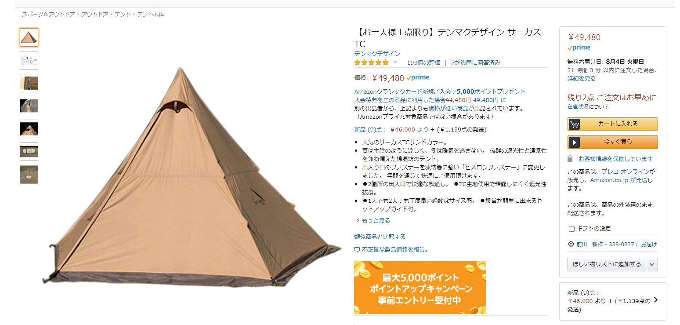Click the padlock icon beside お客様情報を保護しています
680x325 pixels.
[570, 159]
